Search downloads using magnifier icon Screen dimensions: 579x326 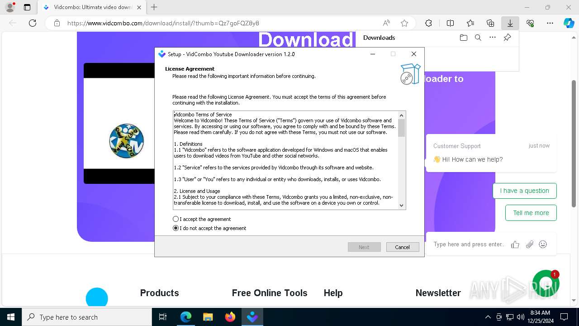point(478,38)
